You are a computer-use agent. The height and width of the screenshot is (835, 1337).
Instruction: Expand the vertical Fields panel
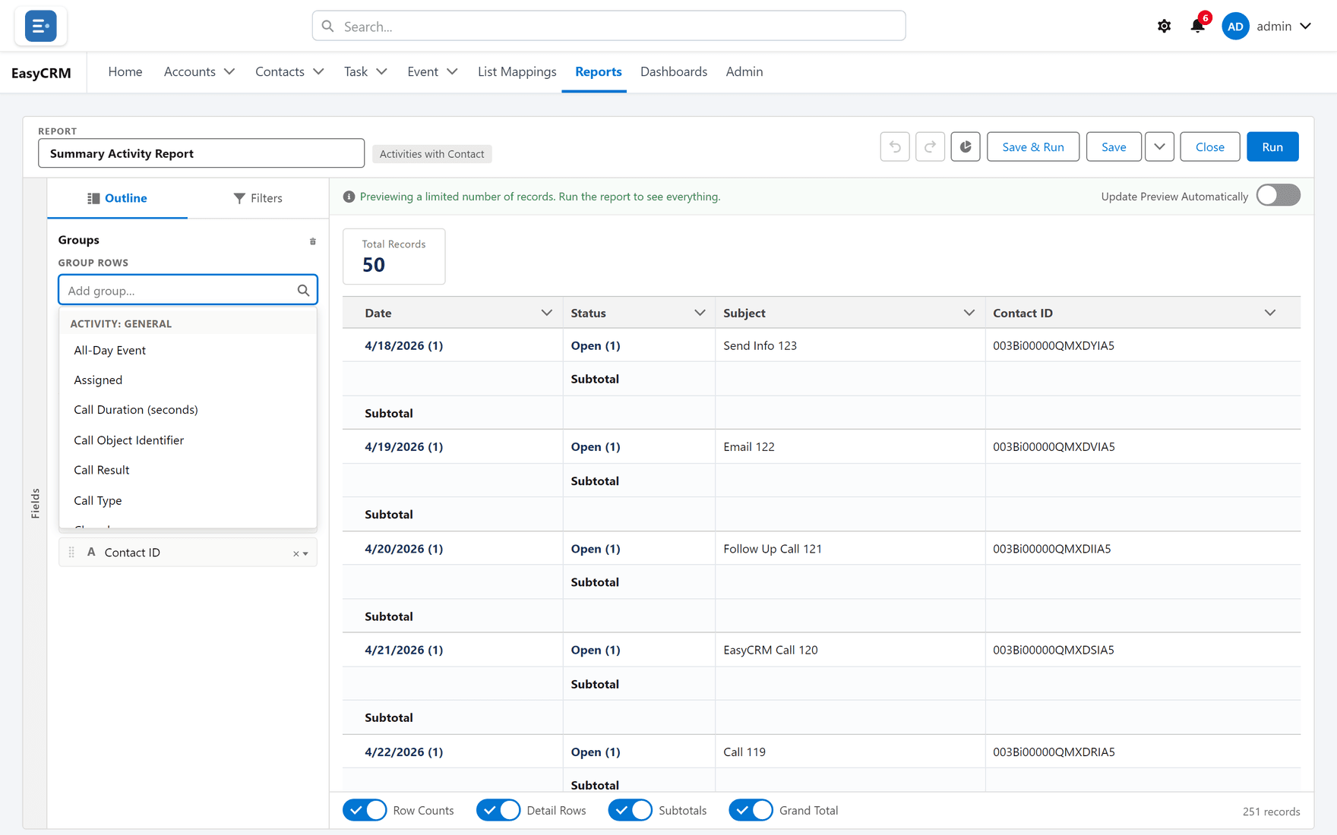coord(35,503)
